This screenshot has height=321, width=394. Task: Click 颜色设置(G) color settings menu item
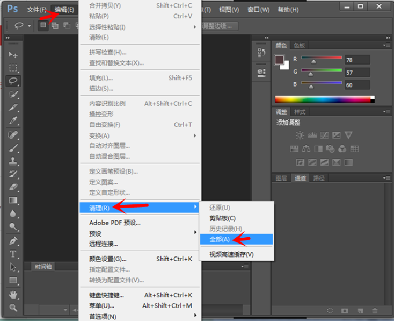(x=107, y=259)
